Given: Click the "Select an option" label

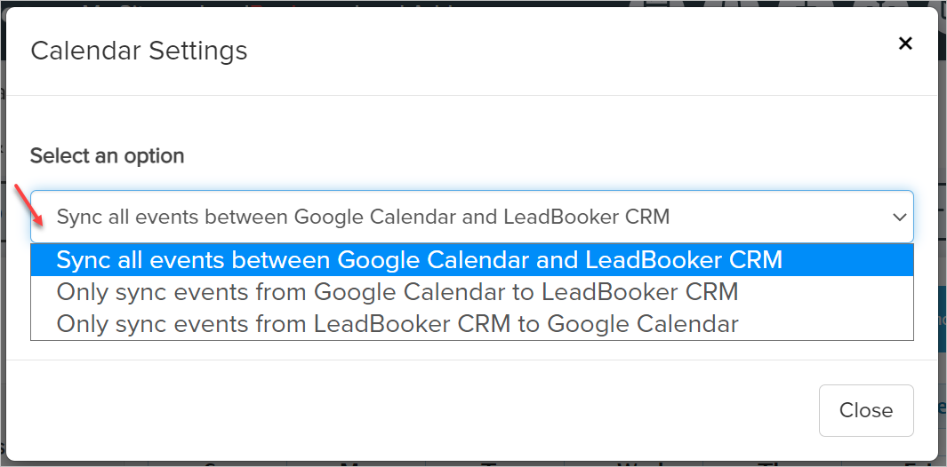Looking at the screenshot, I should pyautogui.click(x=108, y=156).
